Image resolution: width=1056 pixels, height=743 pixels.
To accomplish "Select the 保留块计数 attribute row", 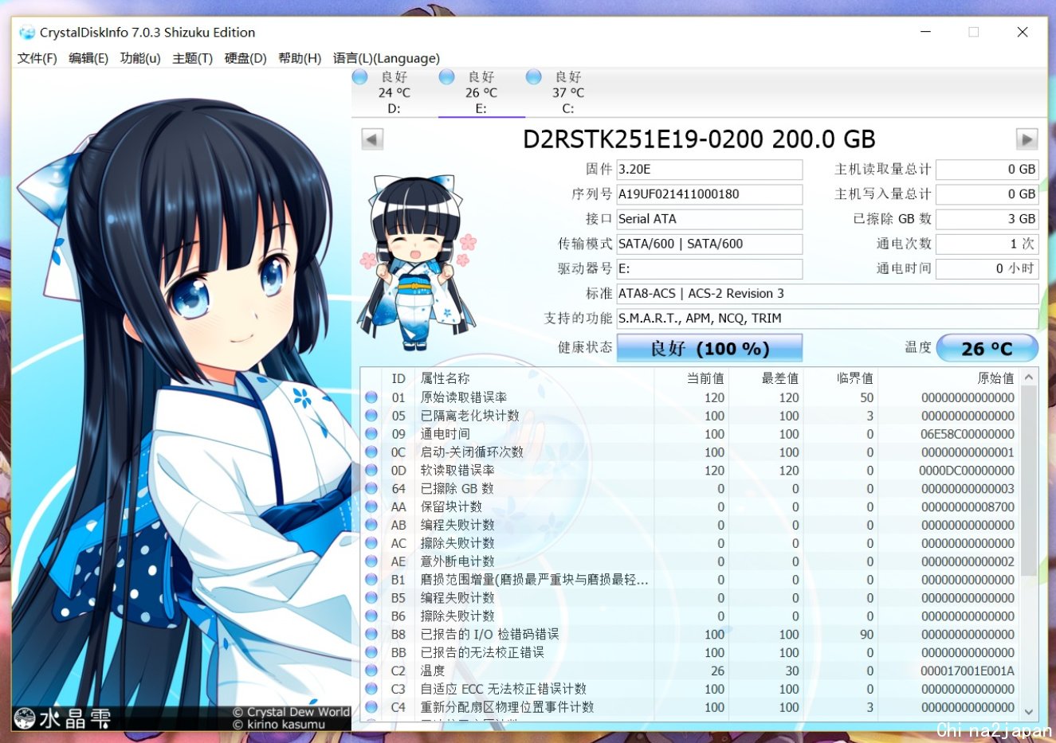I will click(x=690, y=506).
